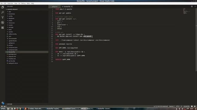Open the file manager icon in taskbar
Image resolution: width=197 pixels, height=110 pixels.
coord(12,109)
